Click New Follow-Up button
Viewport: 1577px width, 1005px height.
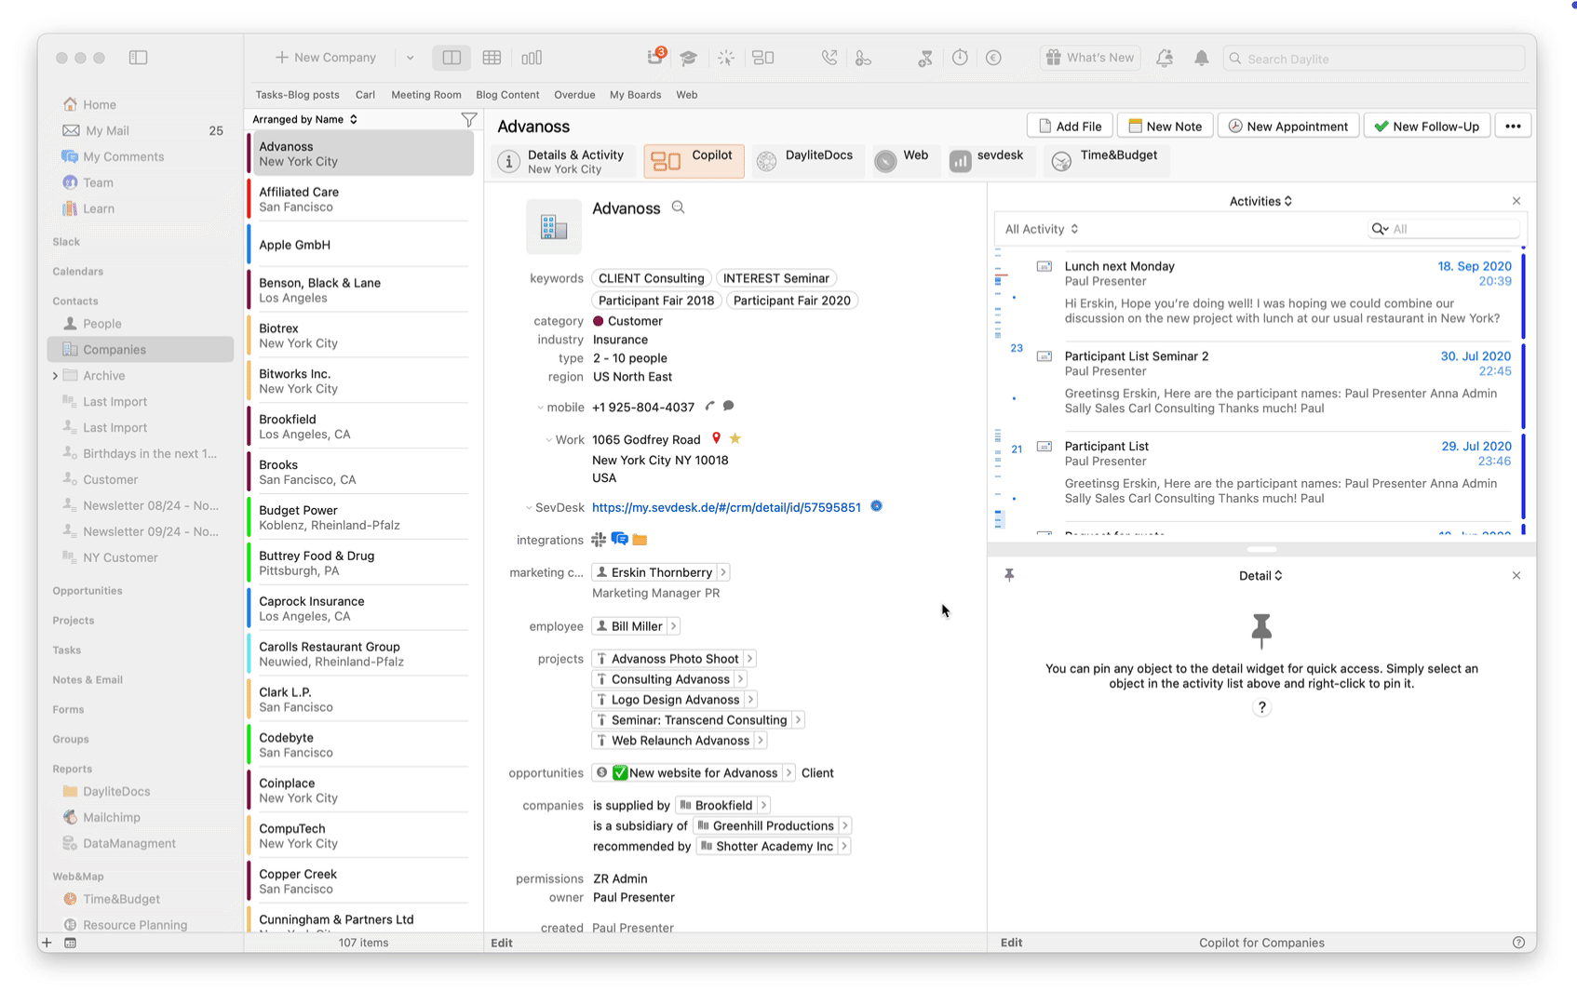(1427, 127)
